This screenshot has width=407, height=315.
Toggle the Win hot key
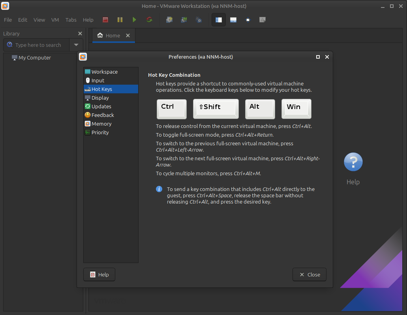point(296,109)
